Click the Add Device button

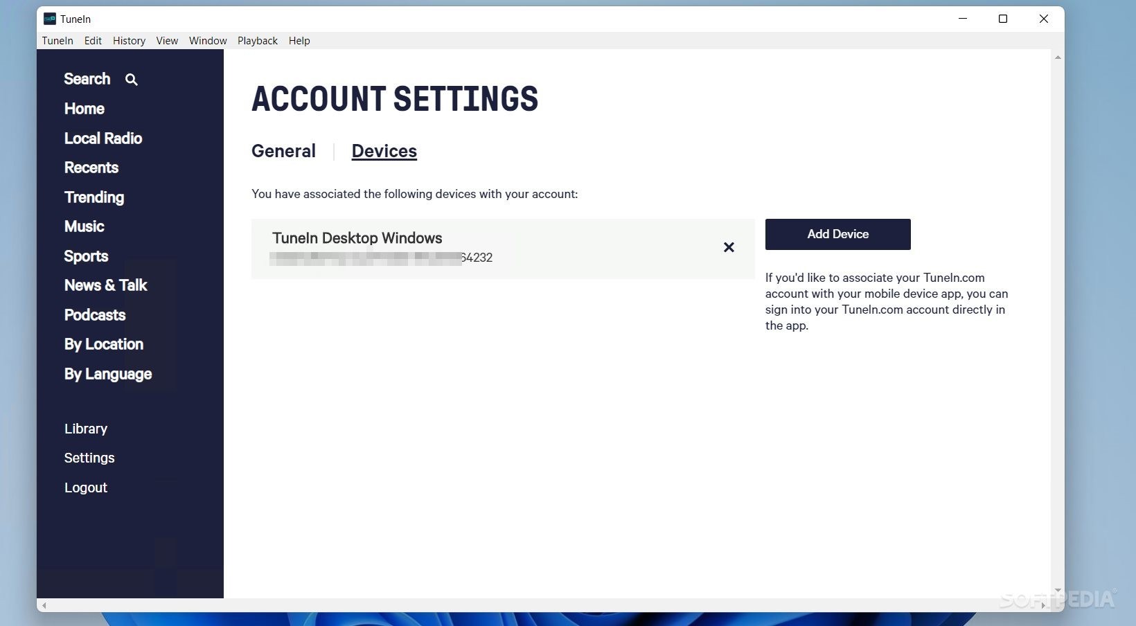(838, 234)
